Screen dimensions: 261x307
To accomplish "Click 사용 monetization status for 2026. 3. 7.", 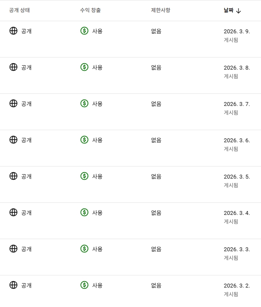I will click(97, 104).
